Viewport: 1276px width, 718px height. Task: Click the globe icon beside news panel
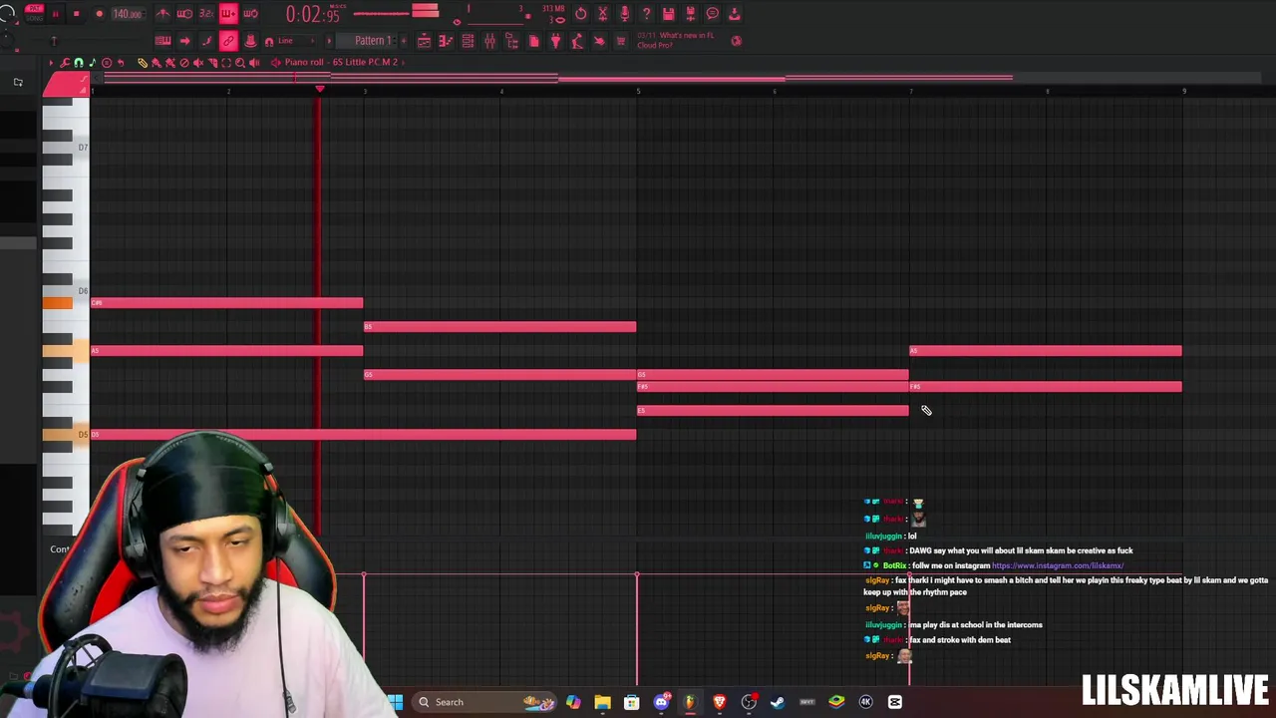tap(736, 41)
